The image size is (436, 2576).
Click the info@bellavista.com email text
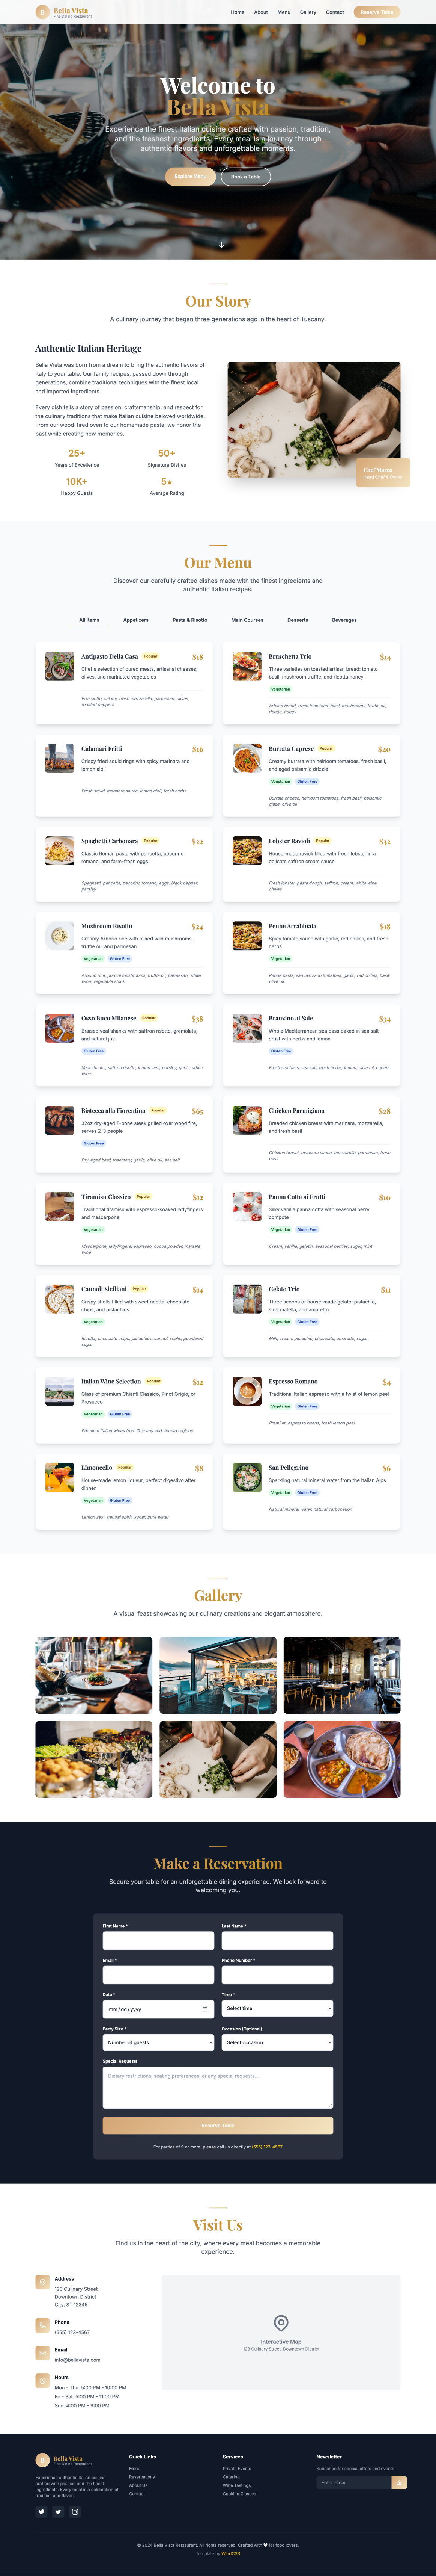click(x=78, y=2360)
